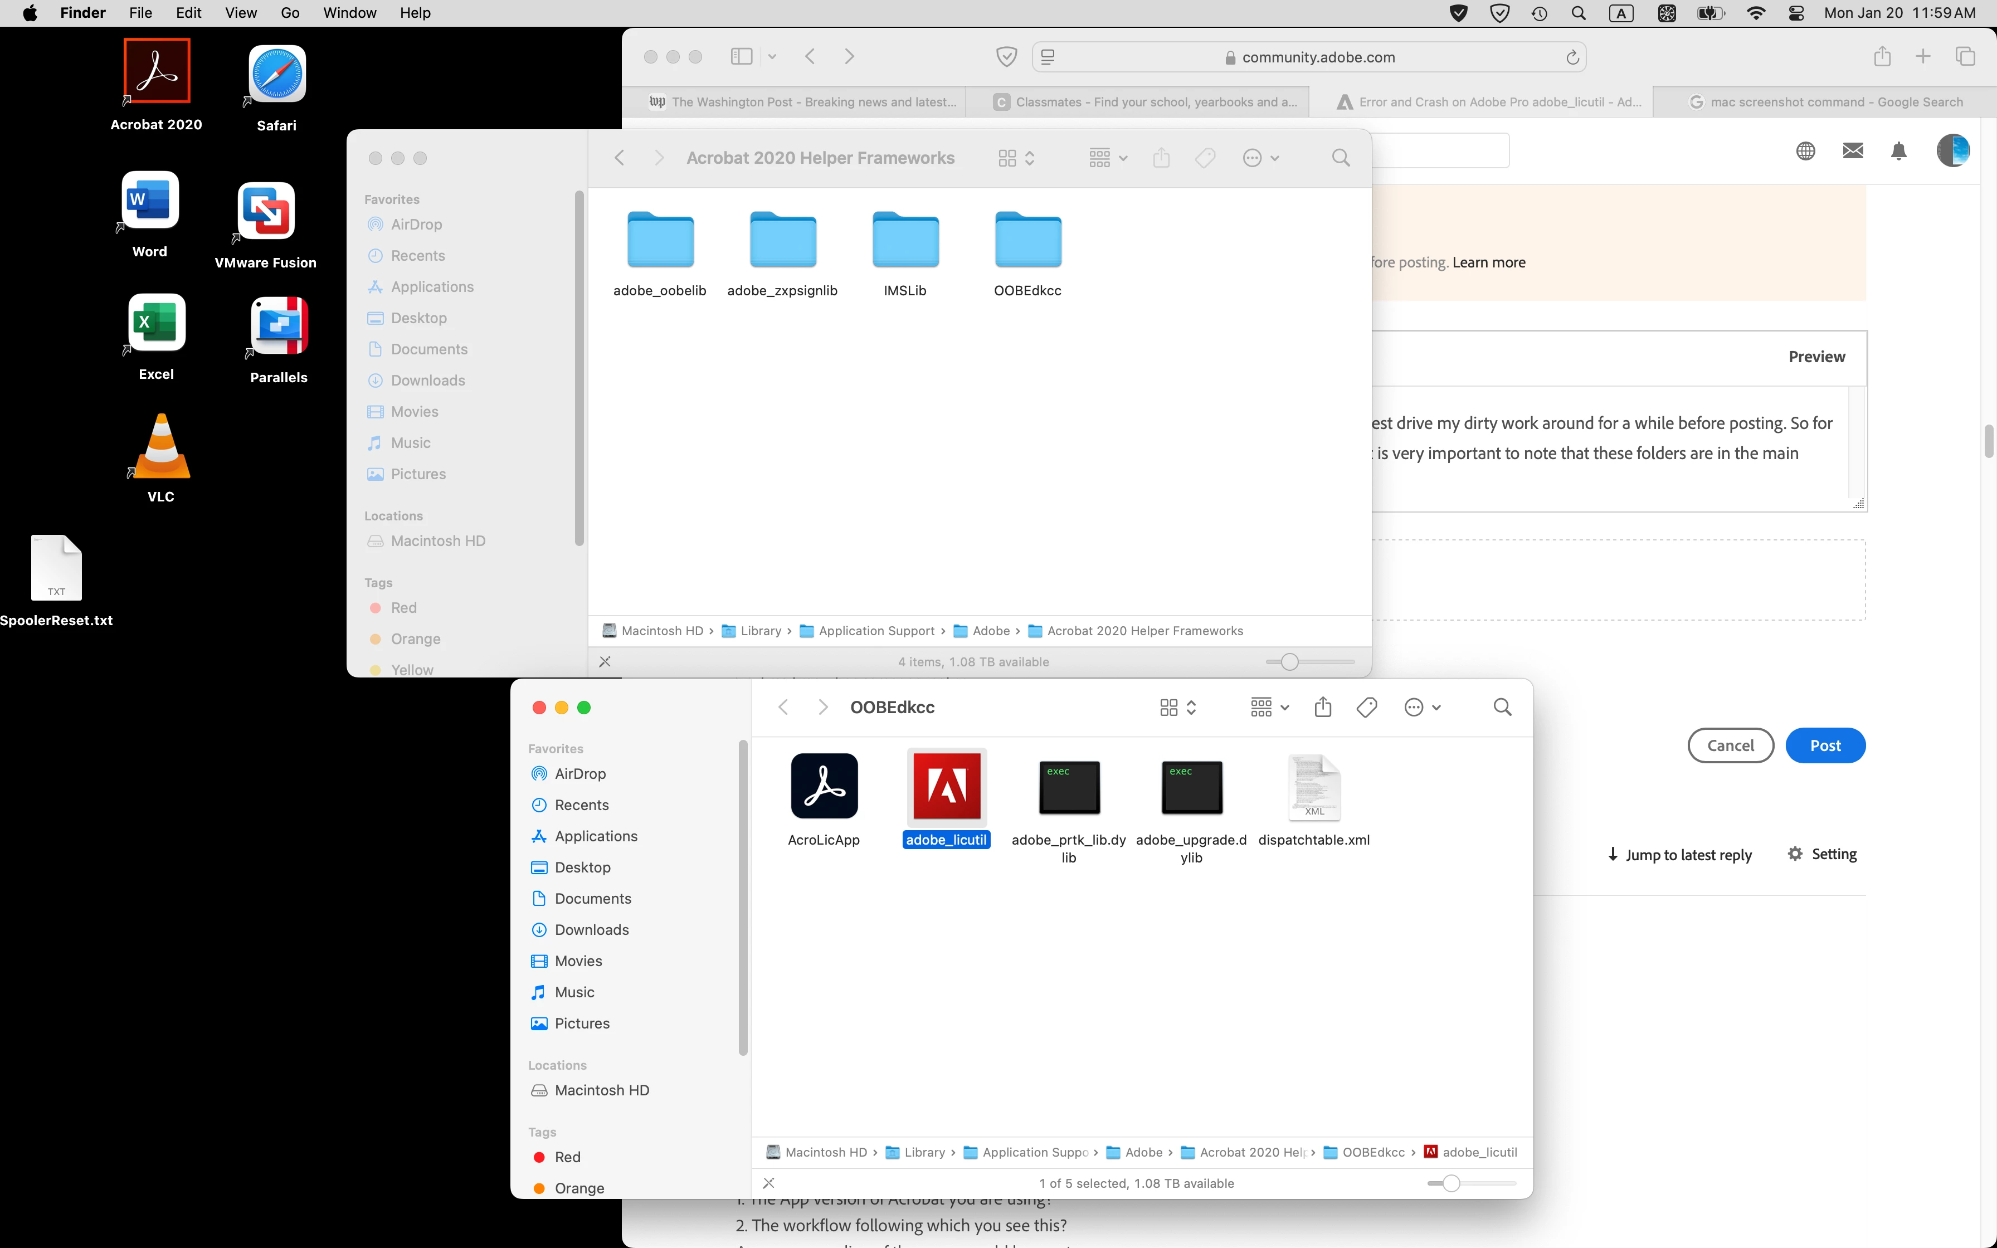Open Control Center in menu bar
This screenshot has height=1248, width=1997.
(1796, 12)
